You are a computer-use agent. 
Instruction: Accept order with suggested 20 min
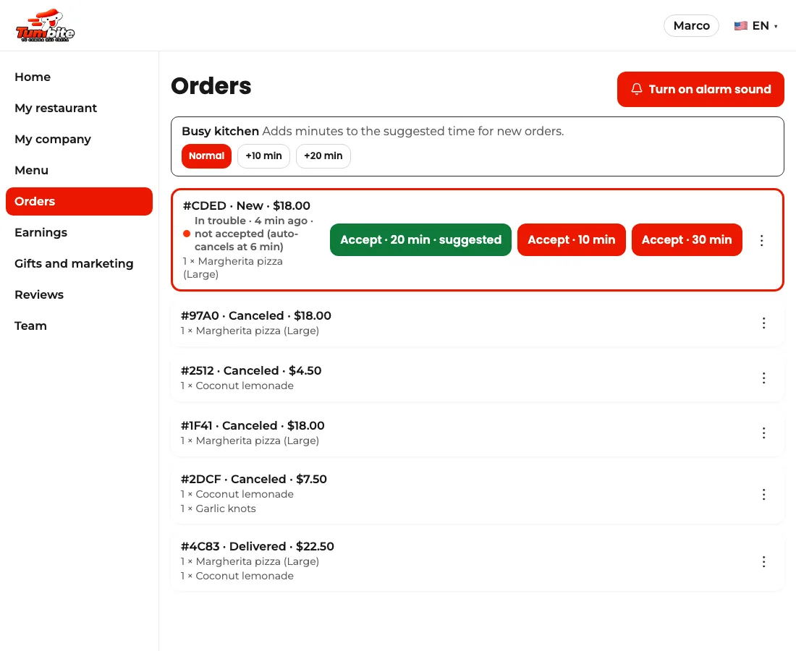[420, 240]
